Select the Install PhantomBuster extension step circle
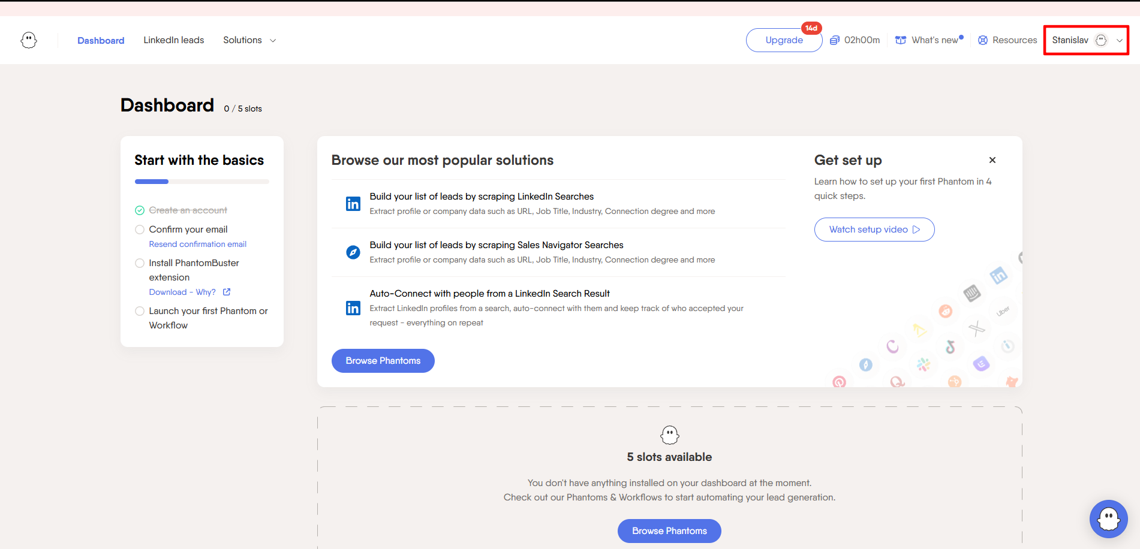 (x=140, y=263)
